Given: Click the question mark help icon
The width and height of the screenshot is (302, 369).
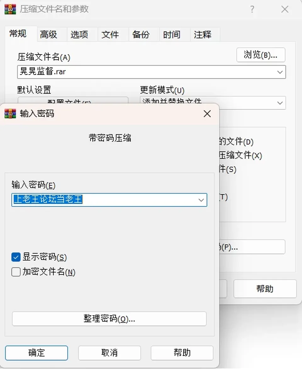Looking at the screenshot, I should coord(252,9).
